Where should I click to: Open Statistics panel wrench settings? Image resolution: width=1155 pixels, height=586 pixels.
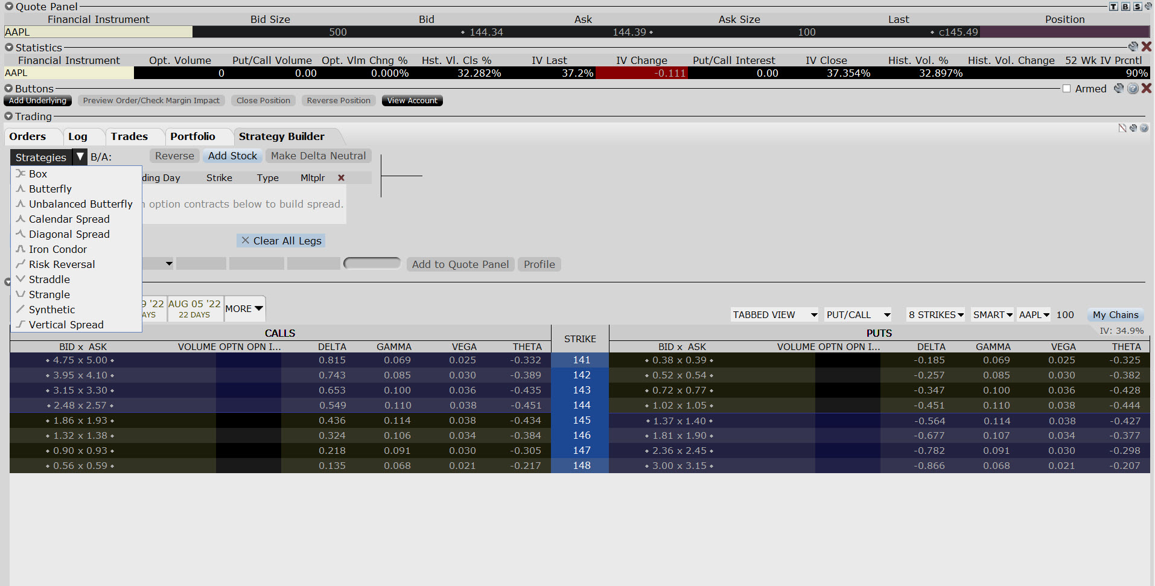click(x=1133, y=46)
